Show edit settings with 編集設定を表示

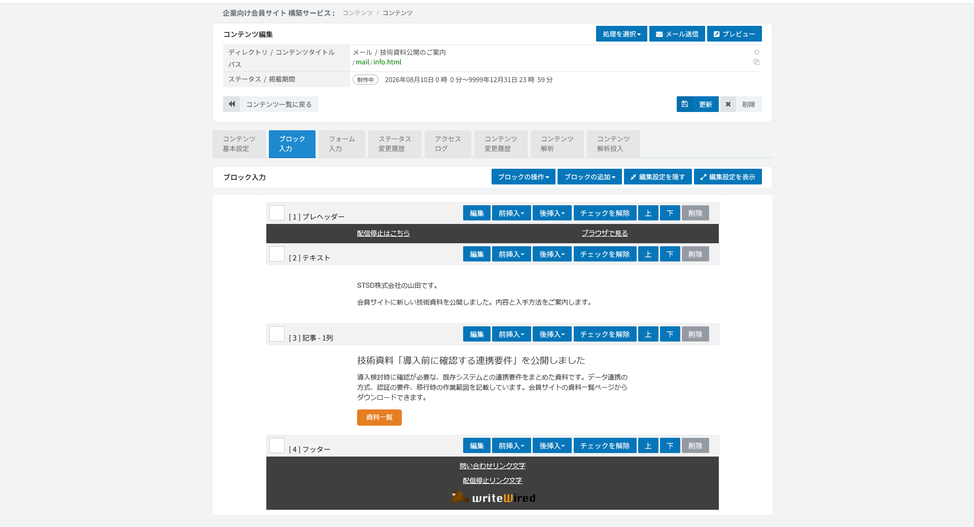click(x=727, y=177)
